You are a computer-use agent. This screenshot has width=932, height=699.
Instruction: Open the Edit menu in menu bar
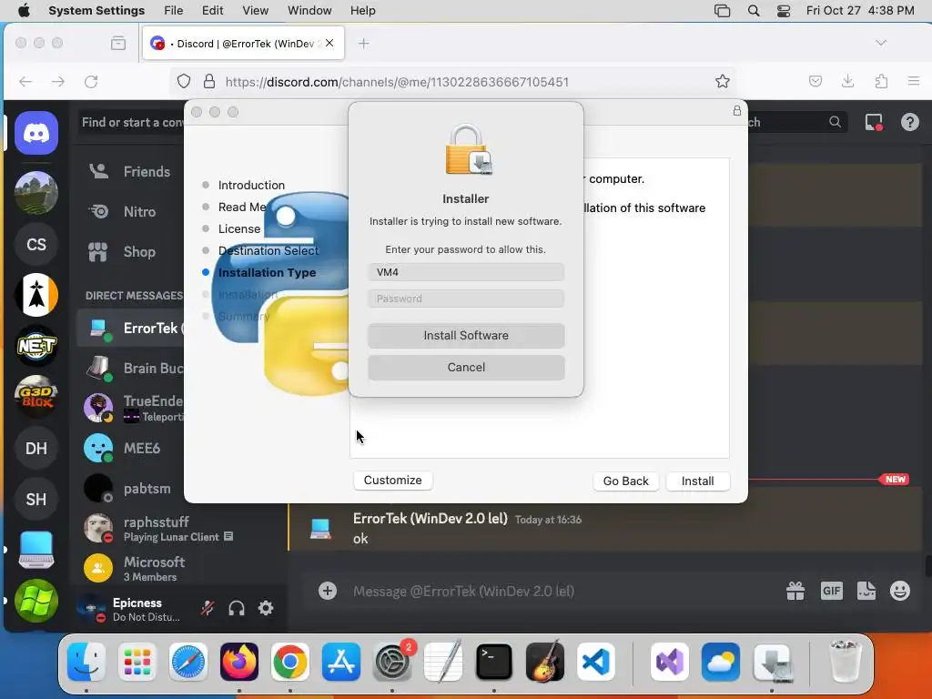tap(212, 11)
